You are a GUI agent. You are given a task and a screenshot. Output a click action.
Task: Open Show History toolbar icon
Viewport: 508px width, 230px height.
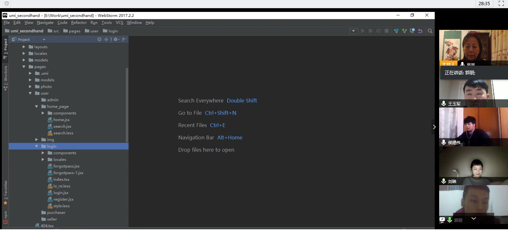coord(412,31)
